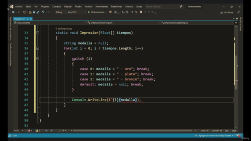
Task: Collapse the switch block at line 38
Action: 38,59
